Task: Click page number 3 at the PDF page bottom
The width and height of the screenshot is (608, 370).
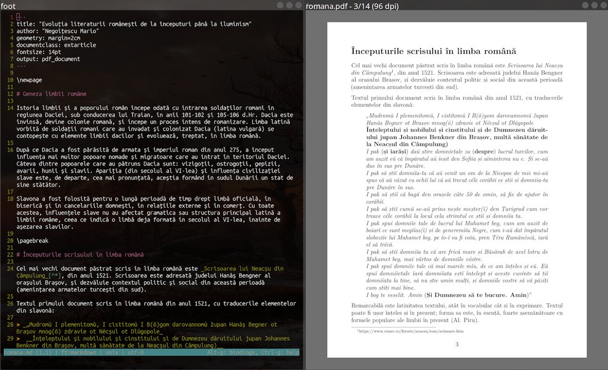Action: point(457,344)
